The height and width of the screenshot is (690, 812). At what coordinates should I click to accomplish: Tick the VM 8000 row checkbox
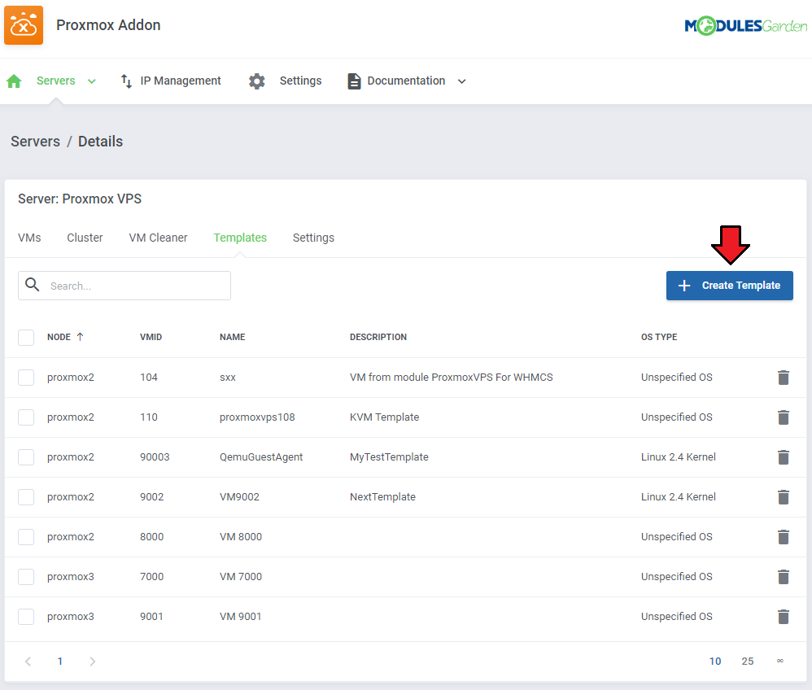[26, 537]
